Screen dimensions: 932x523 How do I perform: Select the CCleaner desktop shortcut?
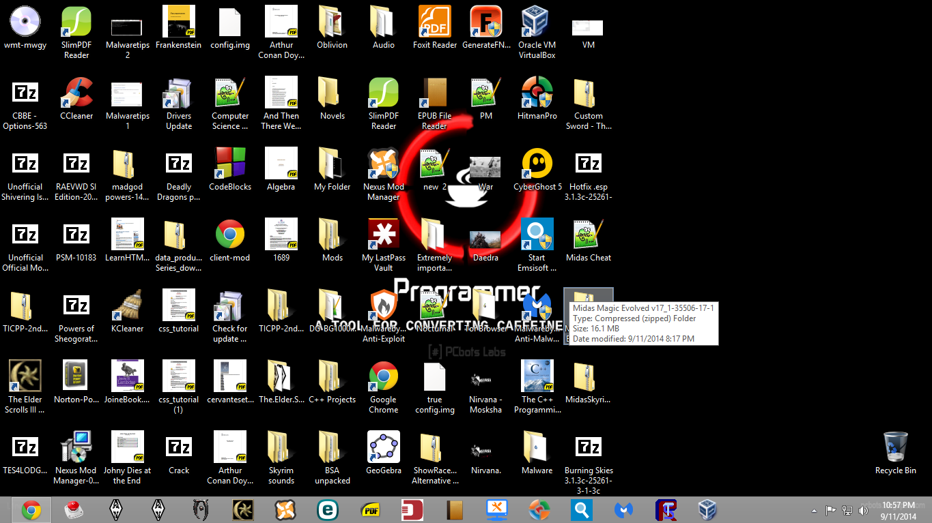(76, 98)
